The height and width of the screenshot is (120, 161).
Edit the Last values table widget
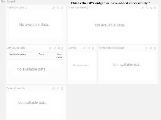(50, 48)
